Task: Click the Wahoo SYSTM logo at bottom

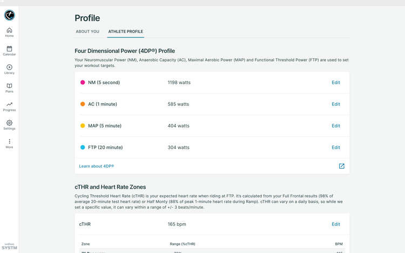Action: pos(9,247)
